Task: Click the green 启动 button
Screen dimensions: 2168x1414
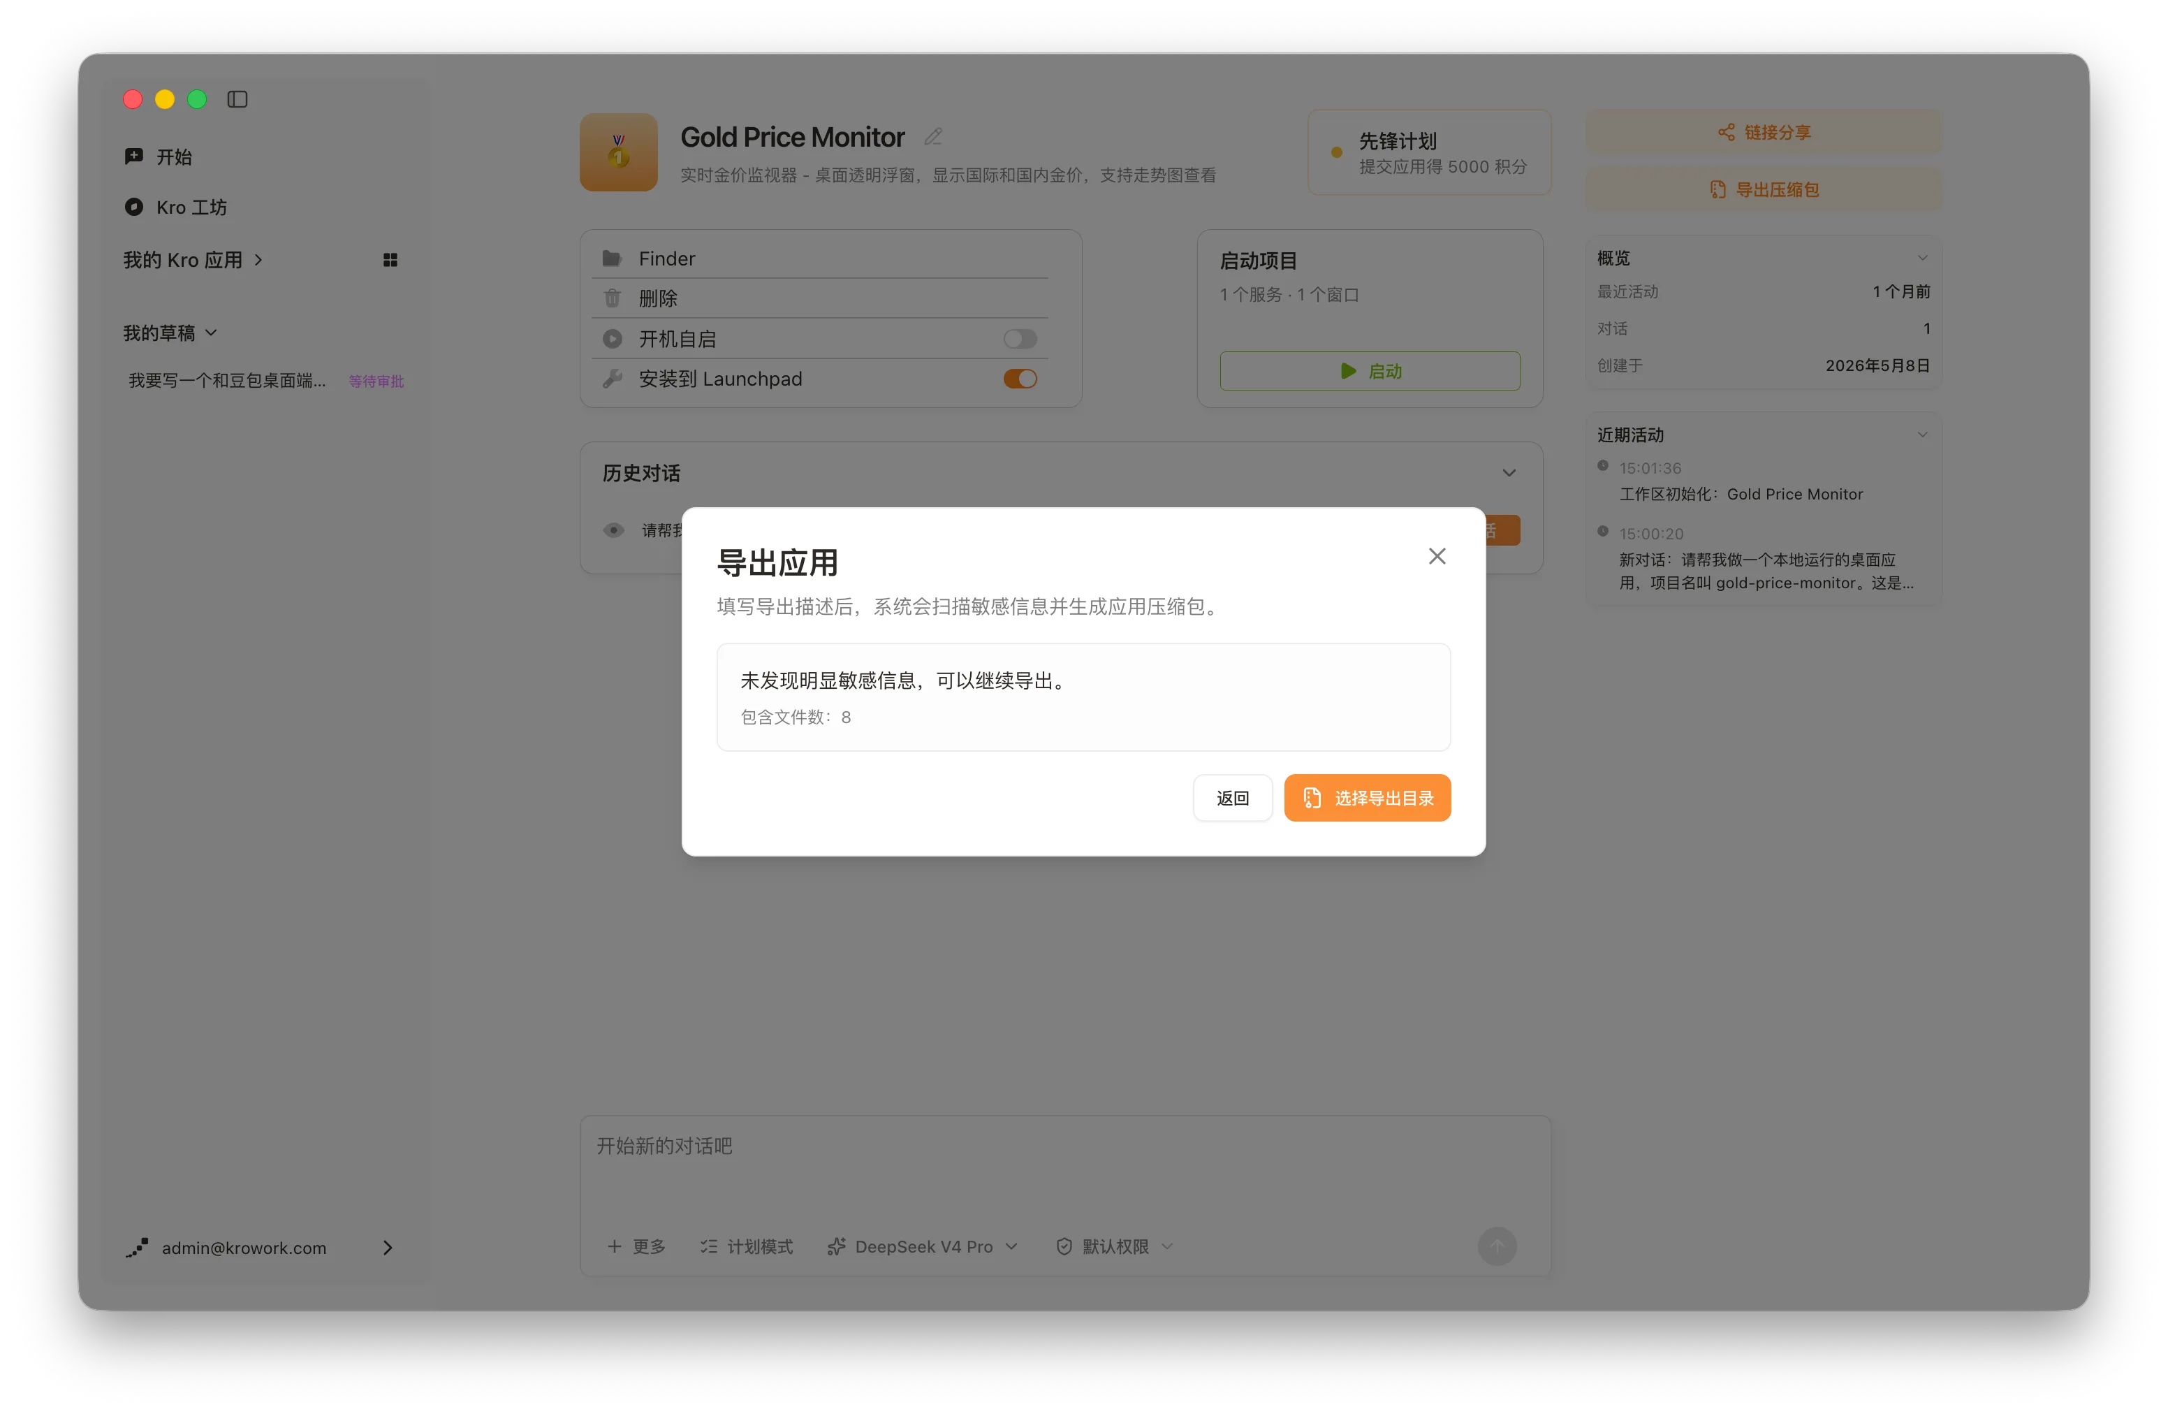Action: pyautogui.click(x=1369, y=371)
